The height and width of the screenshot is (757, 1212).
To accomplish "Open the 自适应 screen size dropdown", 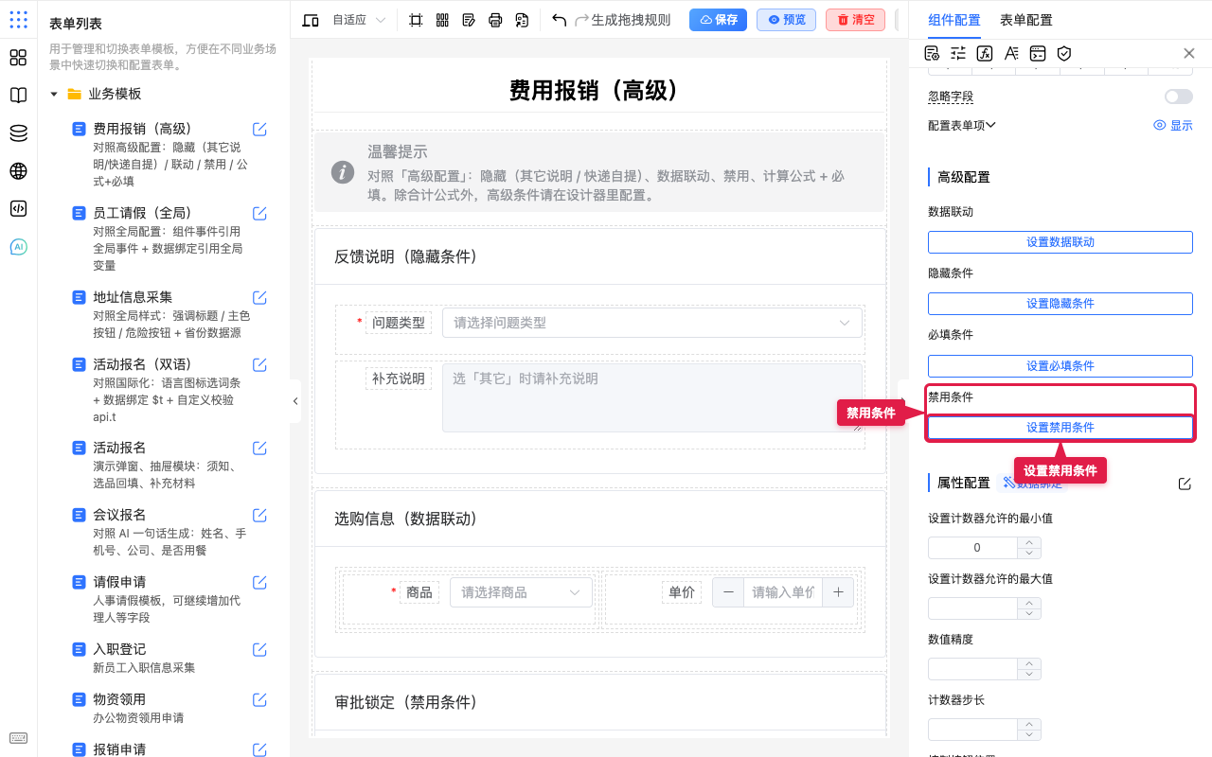I will [x=359, y=20].
